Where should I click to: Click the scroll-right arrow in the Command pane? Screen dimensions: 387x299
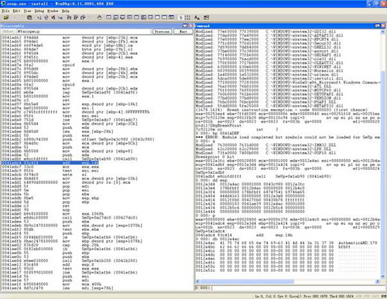coord(378,281)
